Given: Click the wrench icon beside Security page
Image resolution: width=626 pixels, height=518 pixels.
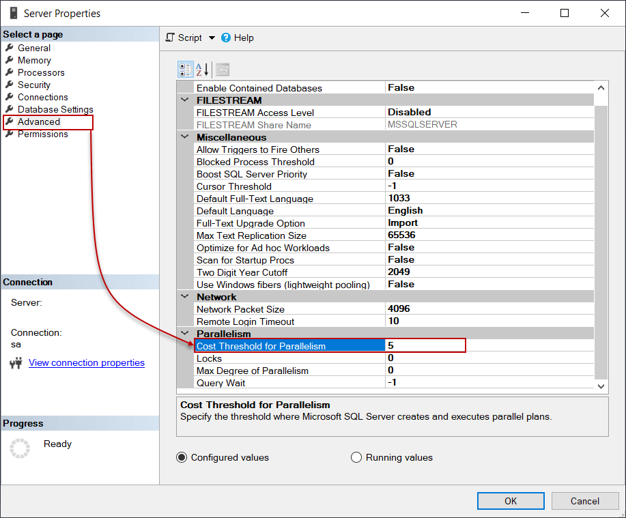Looking at the screenshot, I should pos(8,85).
